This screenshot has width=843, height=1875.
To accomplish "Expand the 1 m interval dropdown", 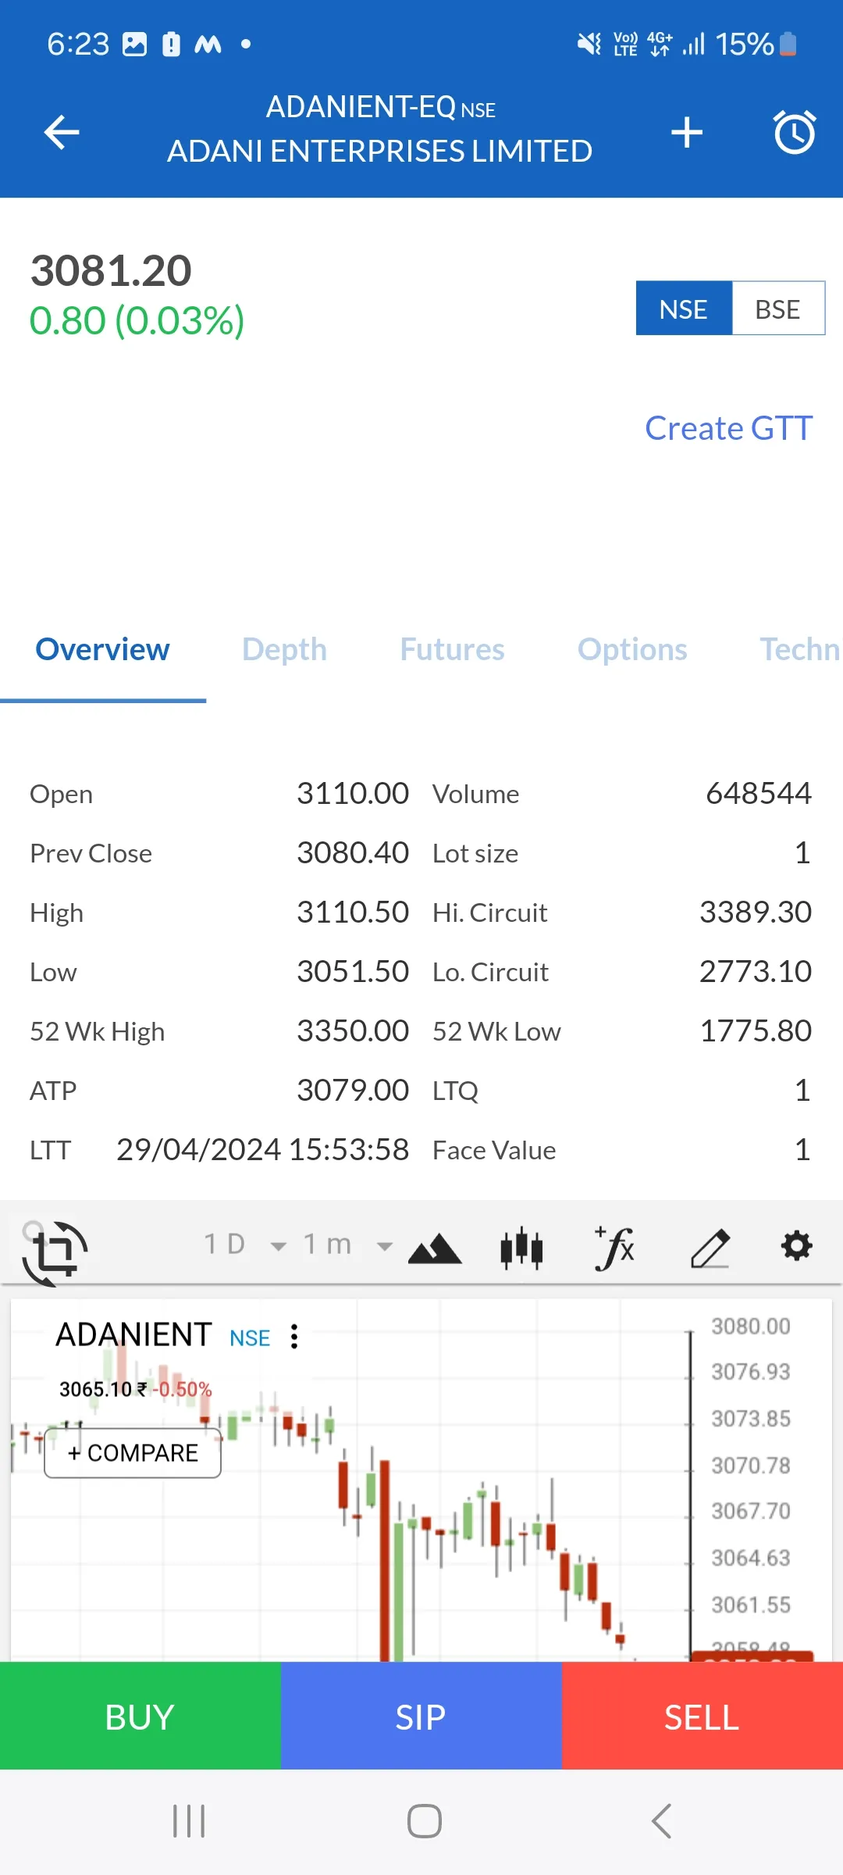I will (347, 1245).
